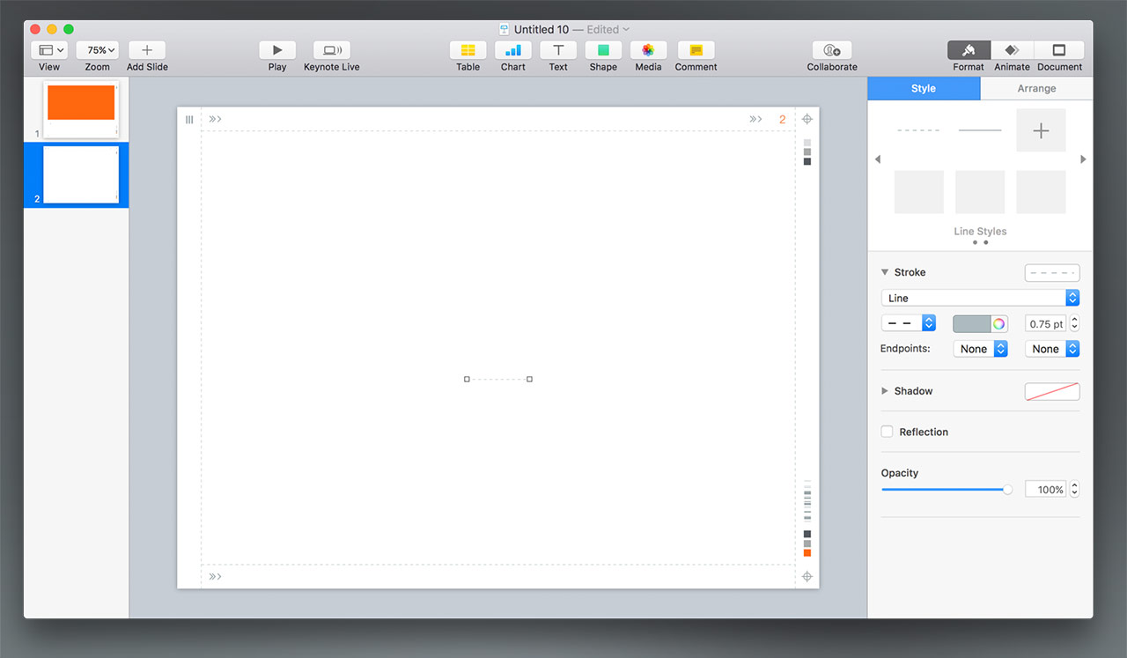Viewport: 1127px width, 658px height.
Task: Click the Chart icon in the toolbar
Action: pyautogui.click(x=512, y=50)
